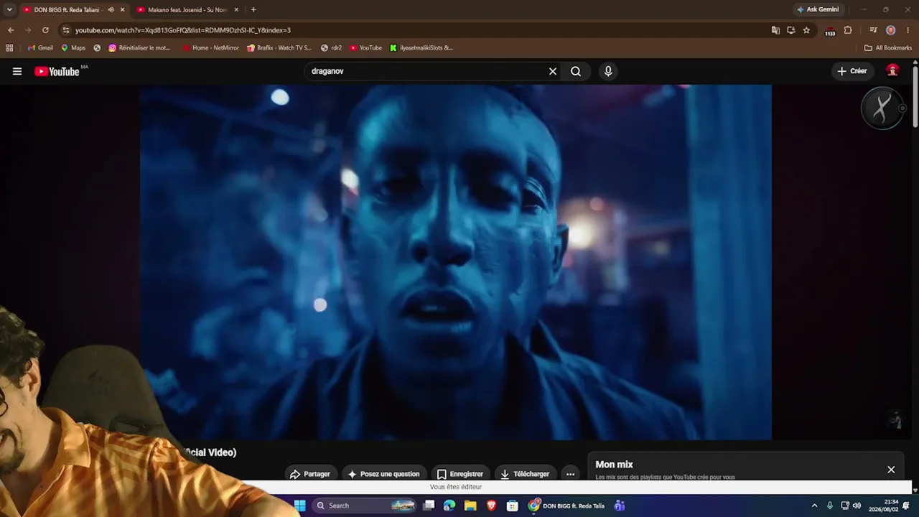The image size is (919, 517).
Task: Click the youtube.com address bar URL
Action: coord(183,30)
